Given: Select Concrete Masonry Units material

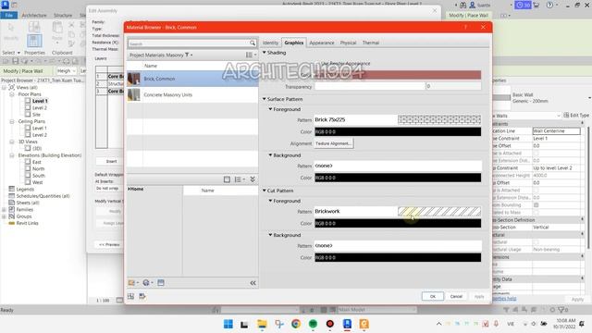Looking at the screenshot, I should pos(192,94).
